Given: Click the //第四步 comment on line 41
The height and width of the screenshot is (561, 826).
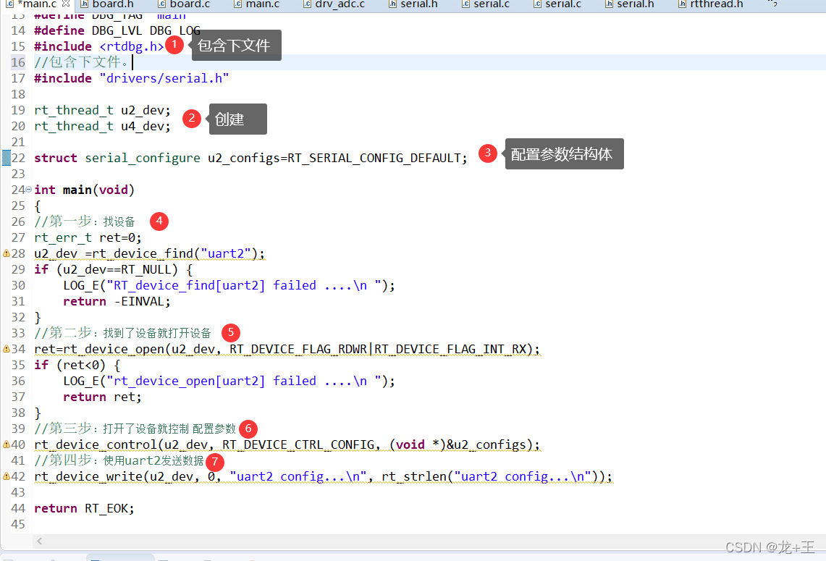Looking at the screenshot, I should click(119, 460).
